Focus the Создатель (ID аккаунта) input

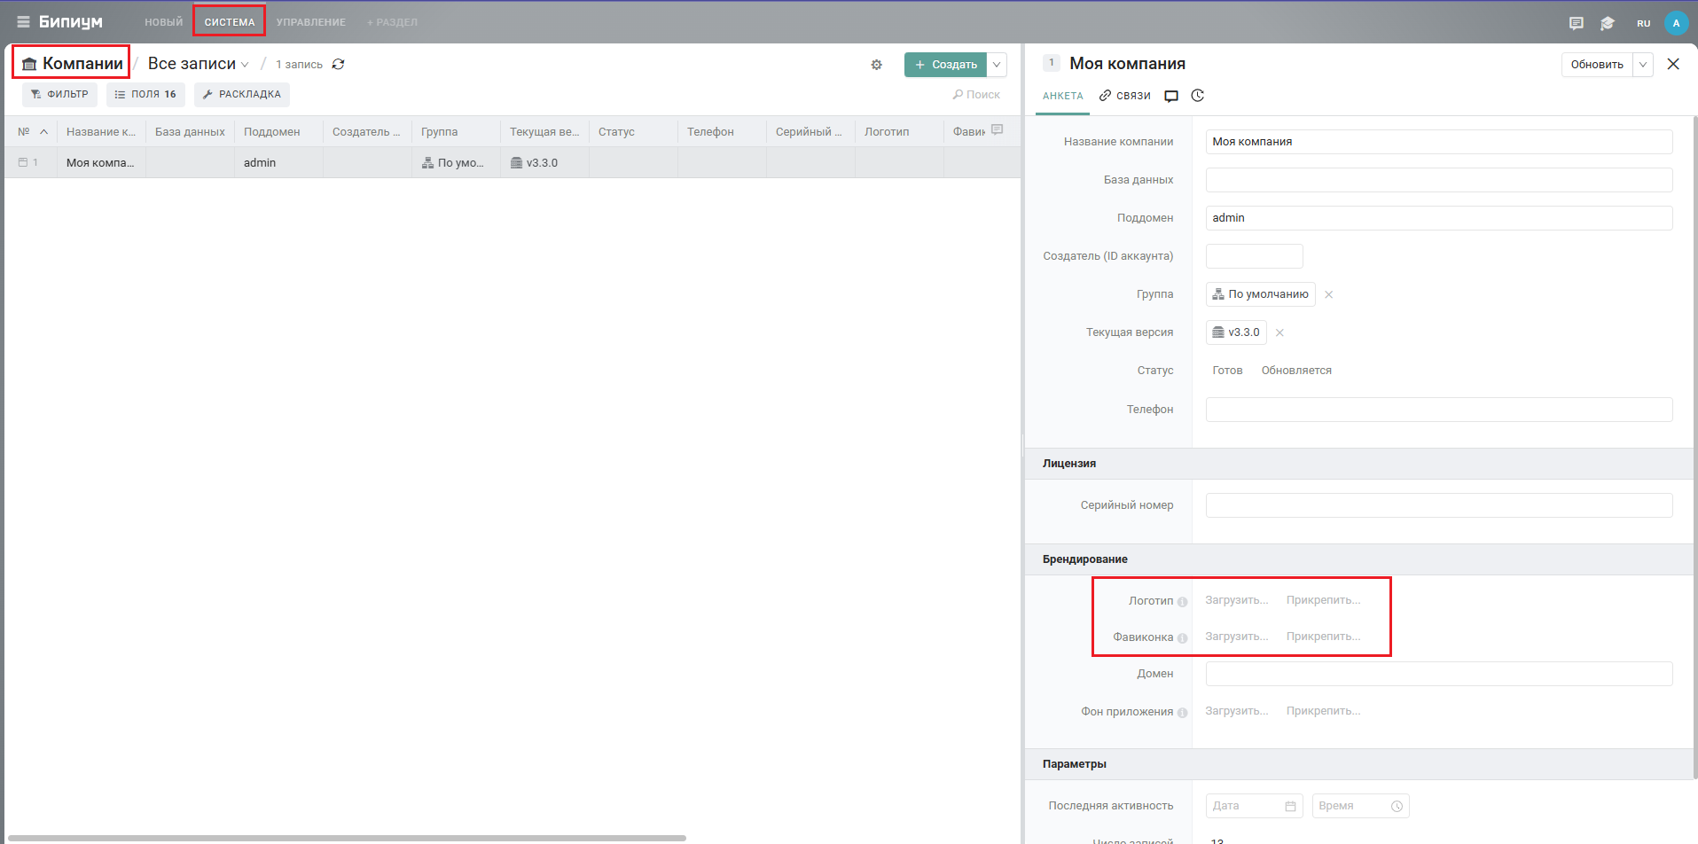1254,256
